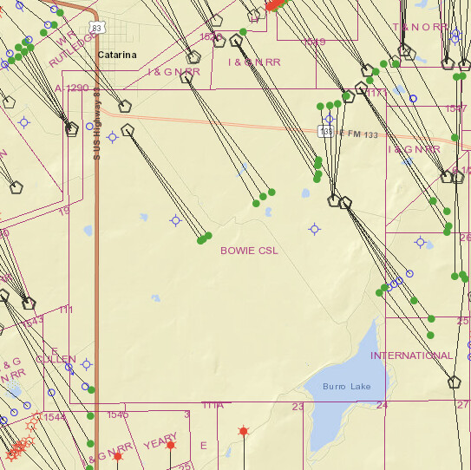Image resolution: width=471 pixels, height=470 pixels.
Task: Click the A-1290 abstract number label
Action: (x=72, y=88)
